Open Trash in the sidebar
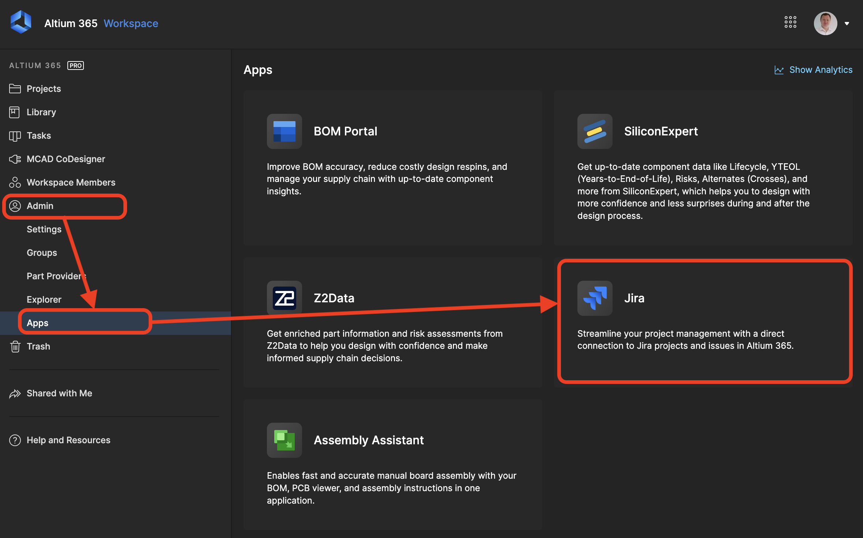863x538 pixels. coord(38,347)
